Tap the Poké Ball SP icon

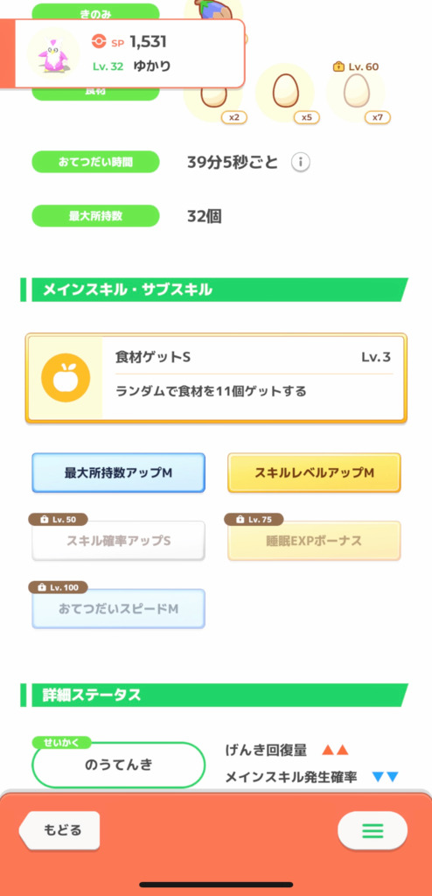pyautogui.click(x=98, y=42)
